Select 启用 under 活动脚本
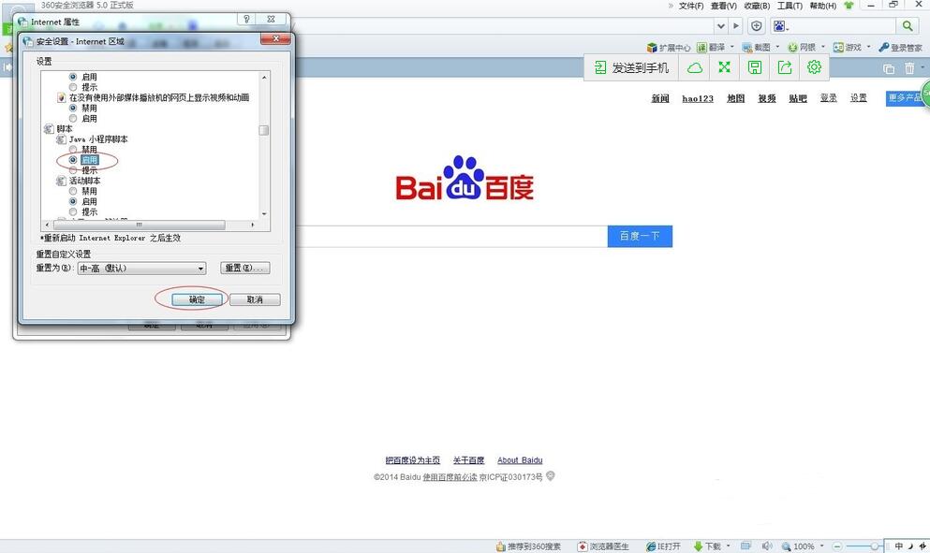This screenshot has width=930, height=553. (x=73, y=201)
